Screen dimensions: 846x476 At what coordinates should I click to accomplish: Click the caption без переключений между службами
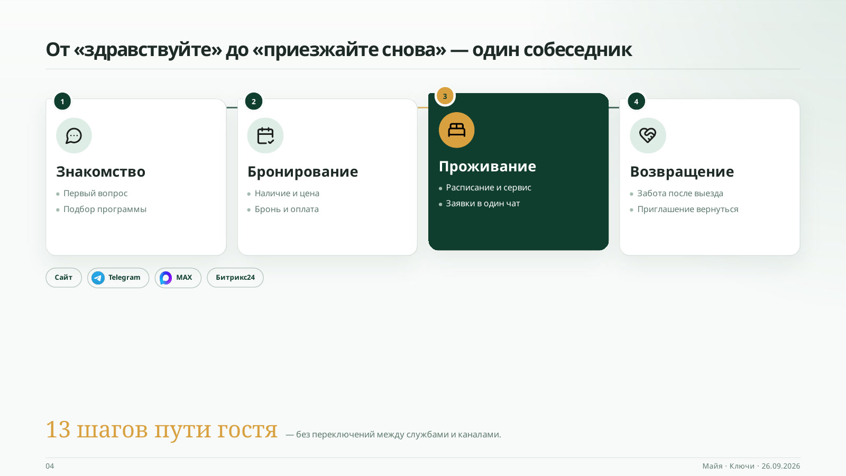[393, 435]
